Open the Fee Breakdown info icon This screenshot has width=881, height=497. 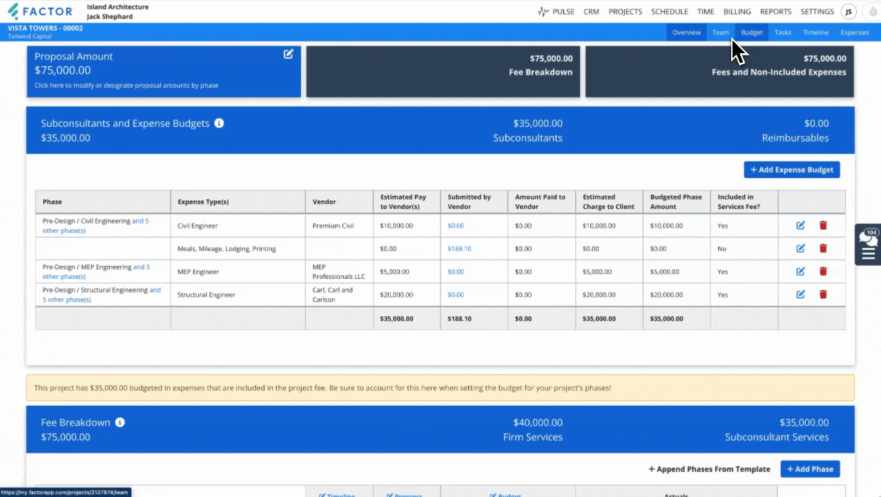coord(119,422)
